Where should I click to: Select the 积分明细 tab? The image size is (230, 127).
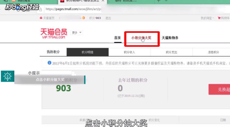click(x=88, y=52)
